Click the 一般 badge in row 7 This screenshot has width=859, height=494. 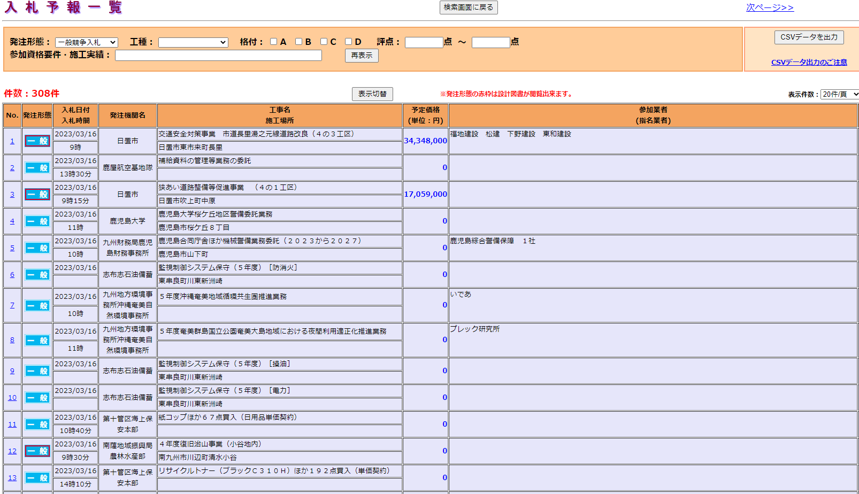[x=37, y=306]
